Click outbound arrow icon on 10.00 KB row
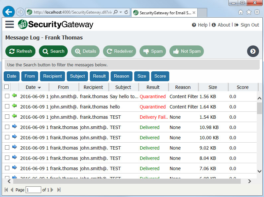Viewport: 264px width, 197px height. pyautogui.click(x=15, y=137)
